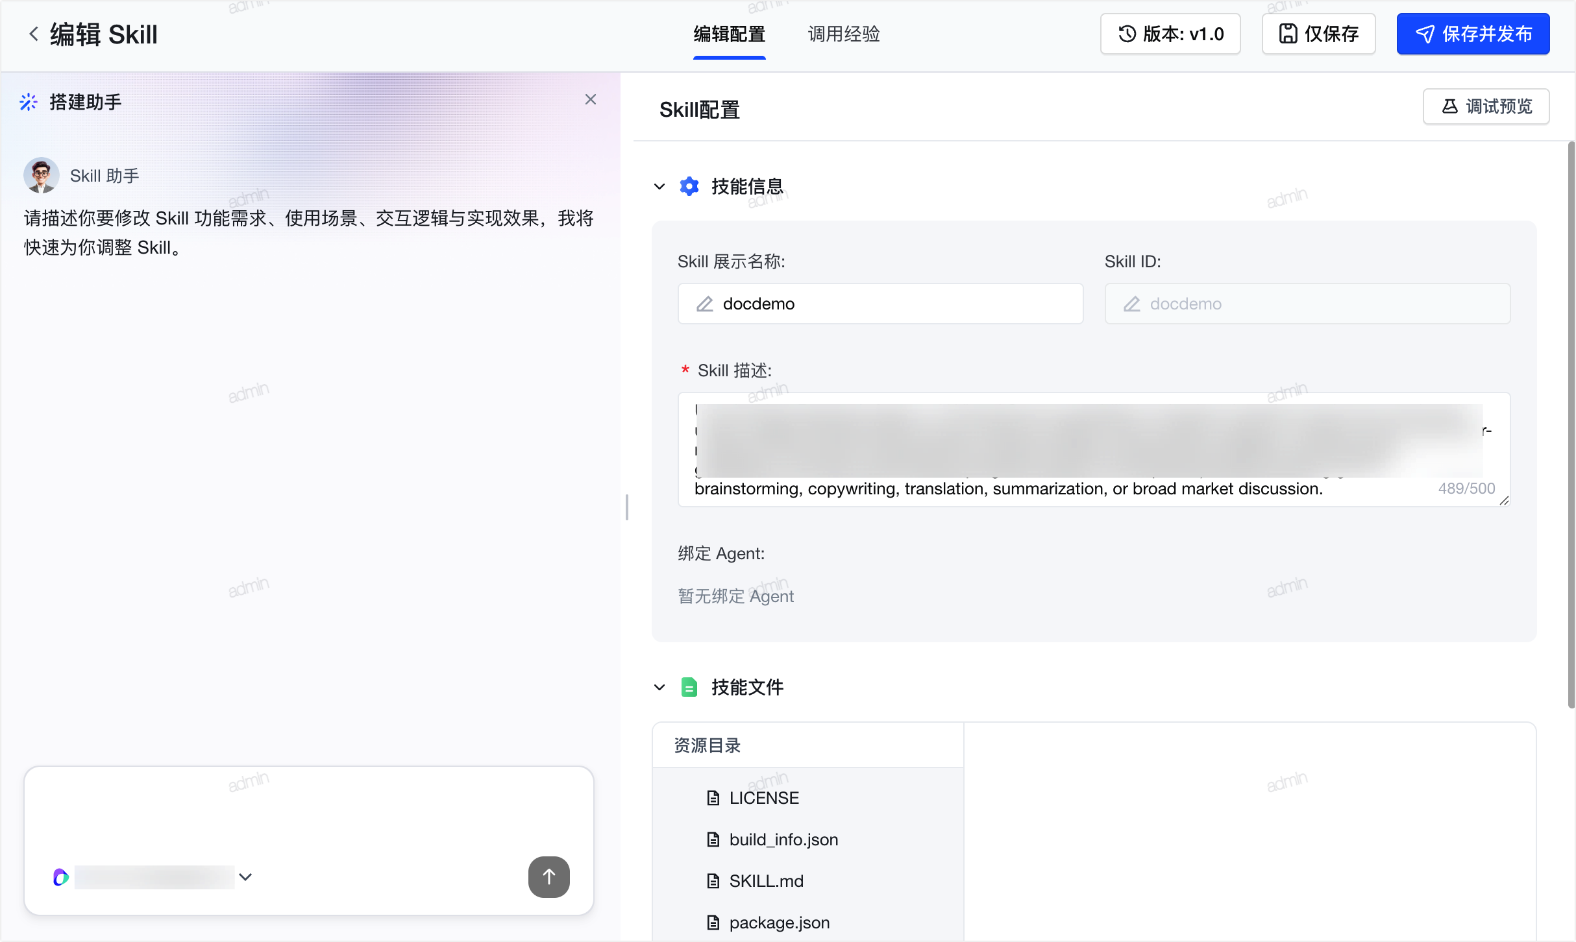Open the model selector dropdown in chat box
Viewport: 1576px width, 942px height.
click(x=245, y=877)
